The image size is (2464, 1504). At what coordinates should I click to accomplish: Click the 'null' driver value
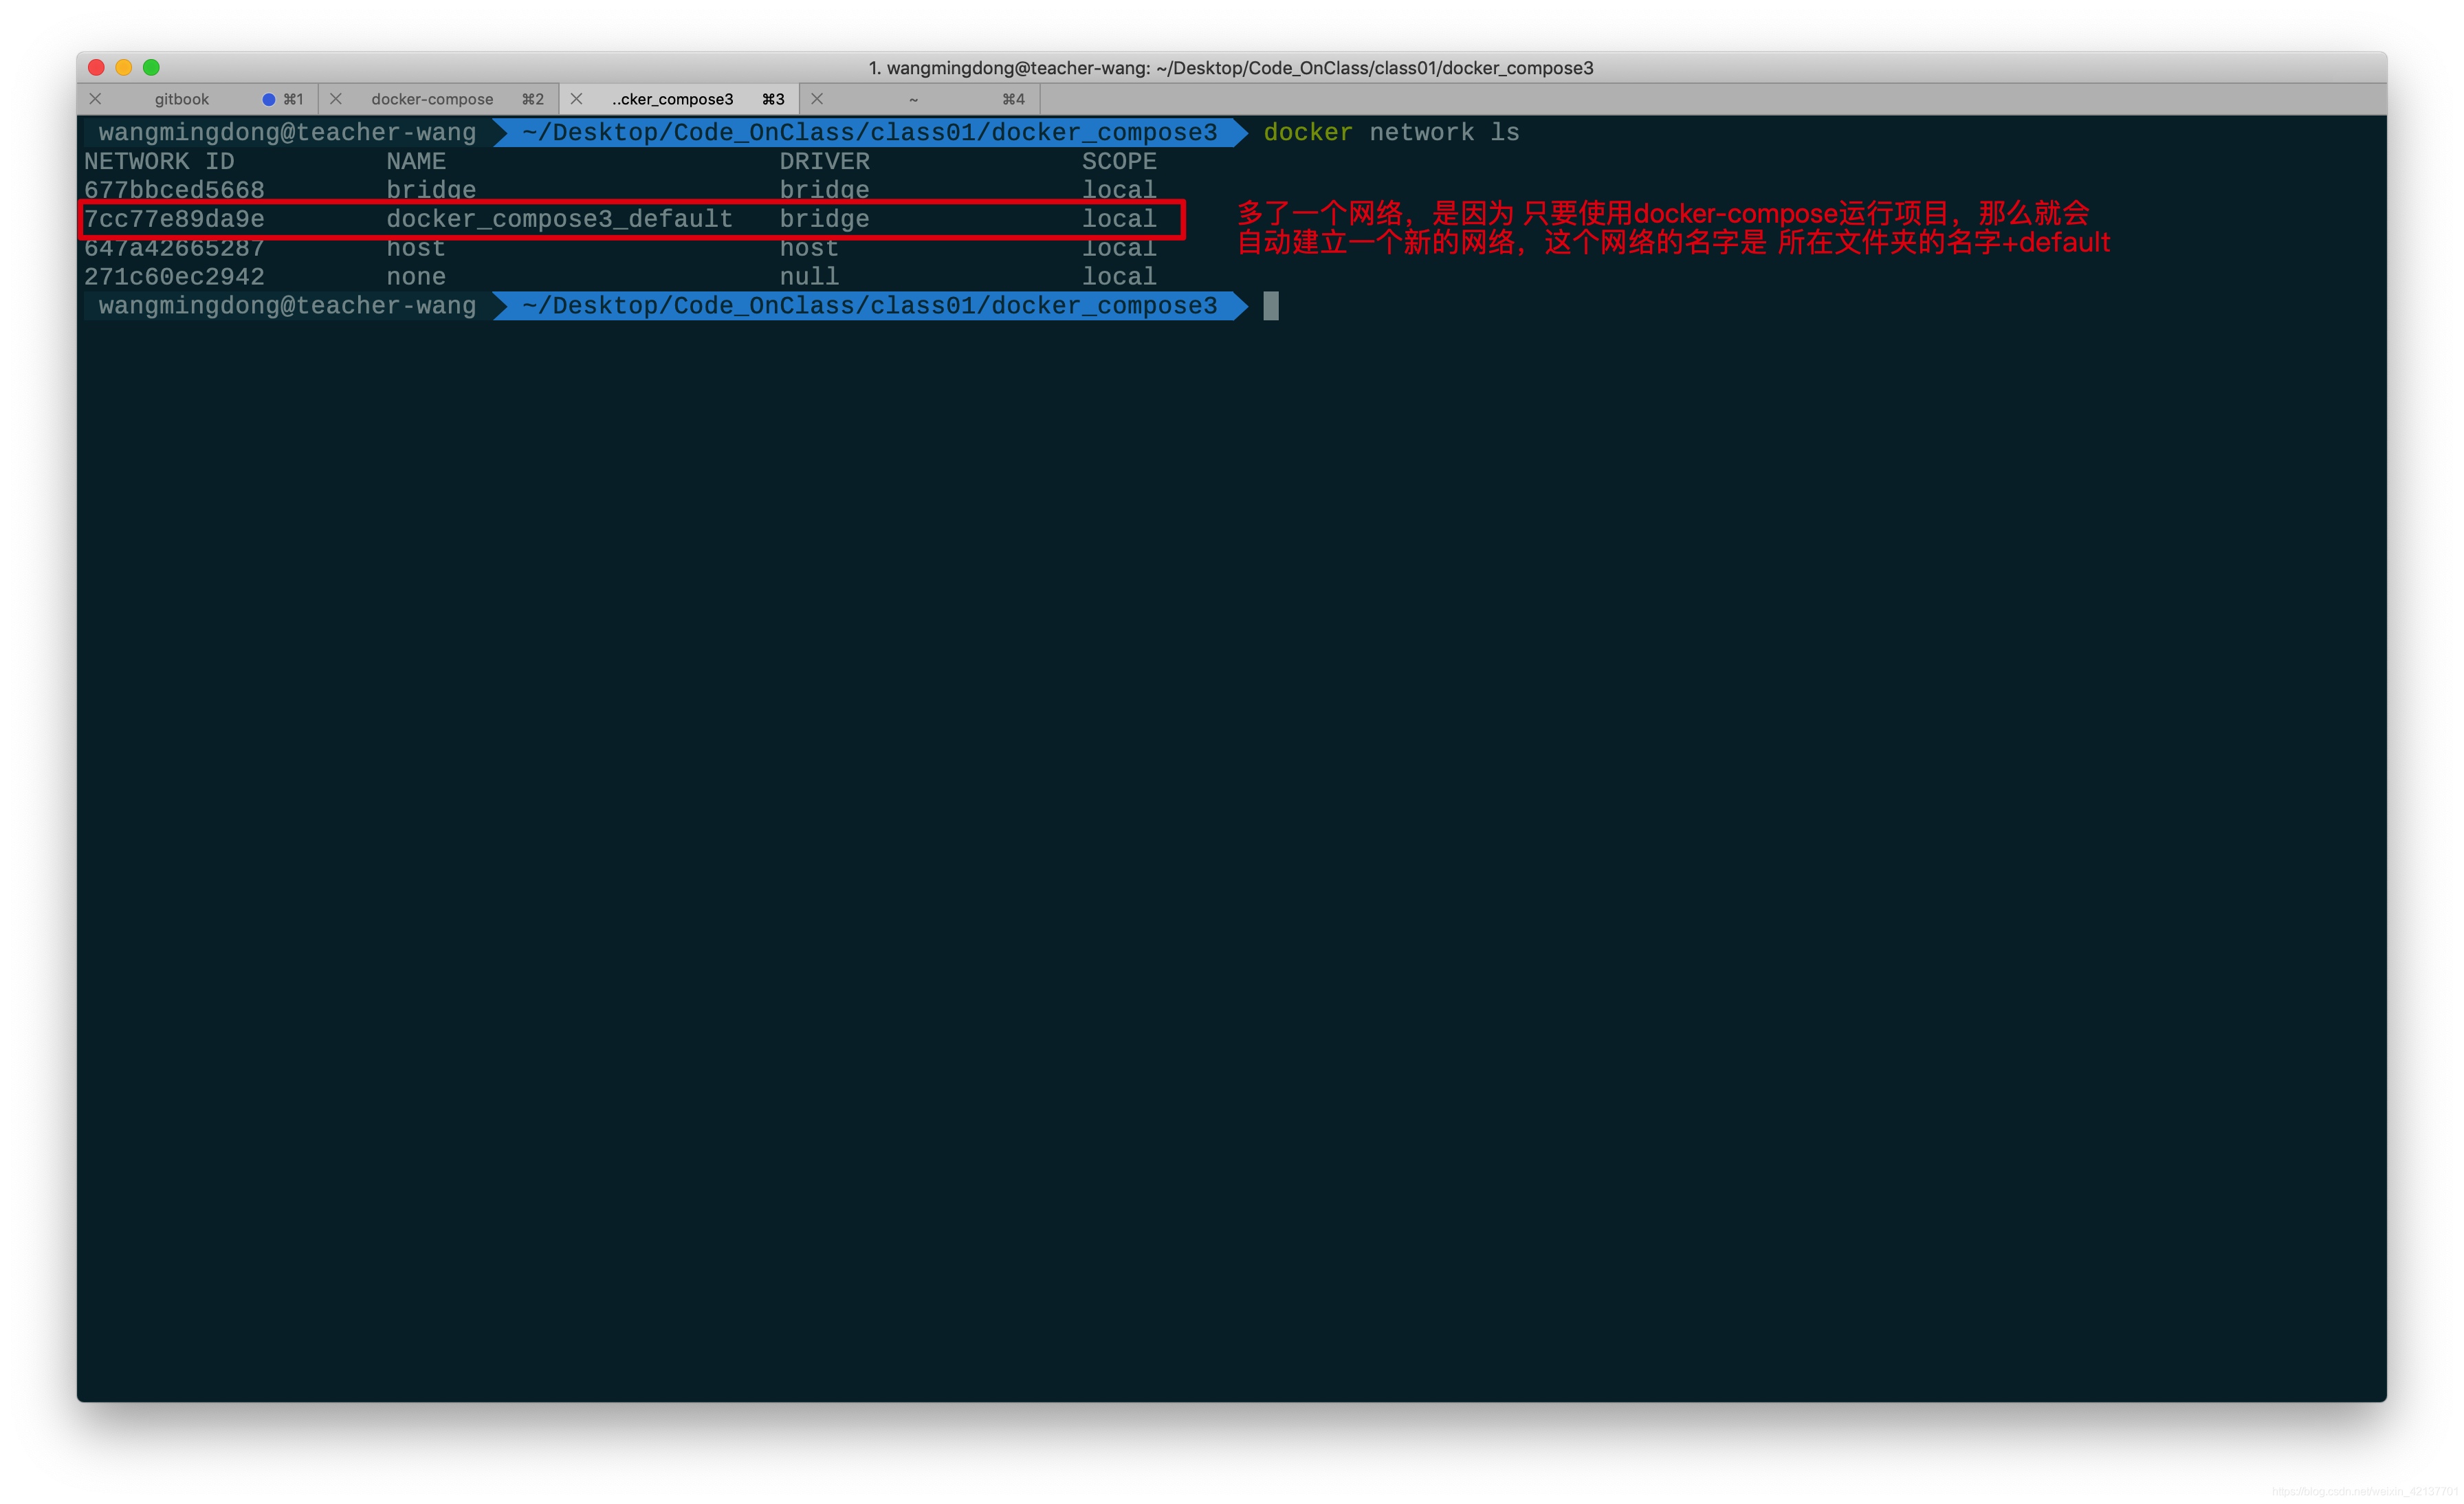(x=809, y=277)
